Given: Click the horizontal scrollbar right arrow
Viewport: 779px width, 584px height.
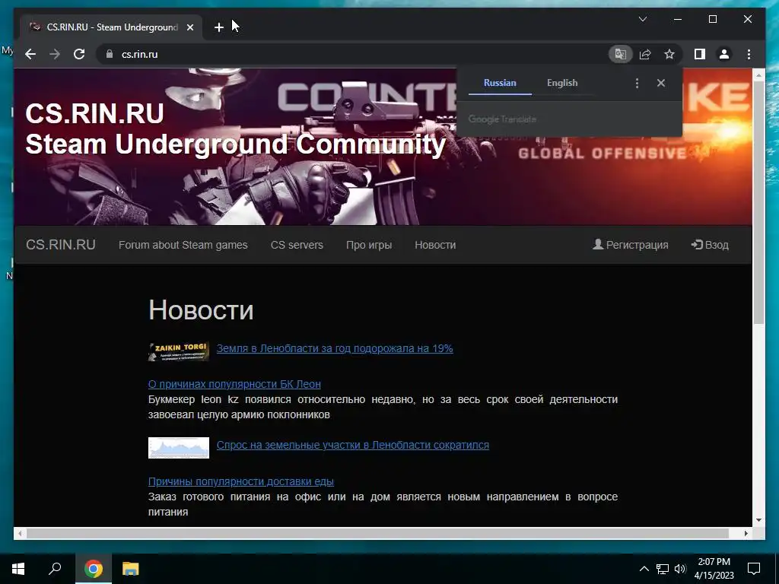Looking at the screenshot, I should tap(746, 533).
